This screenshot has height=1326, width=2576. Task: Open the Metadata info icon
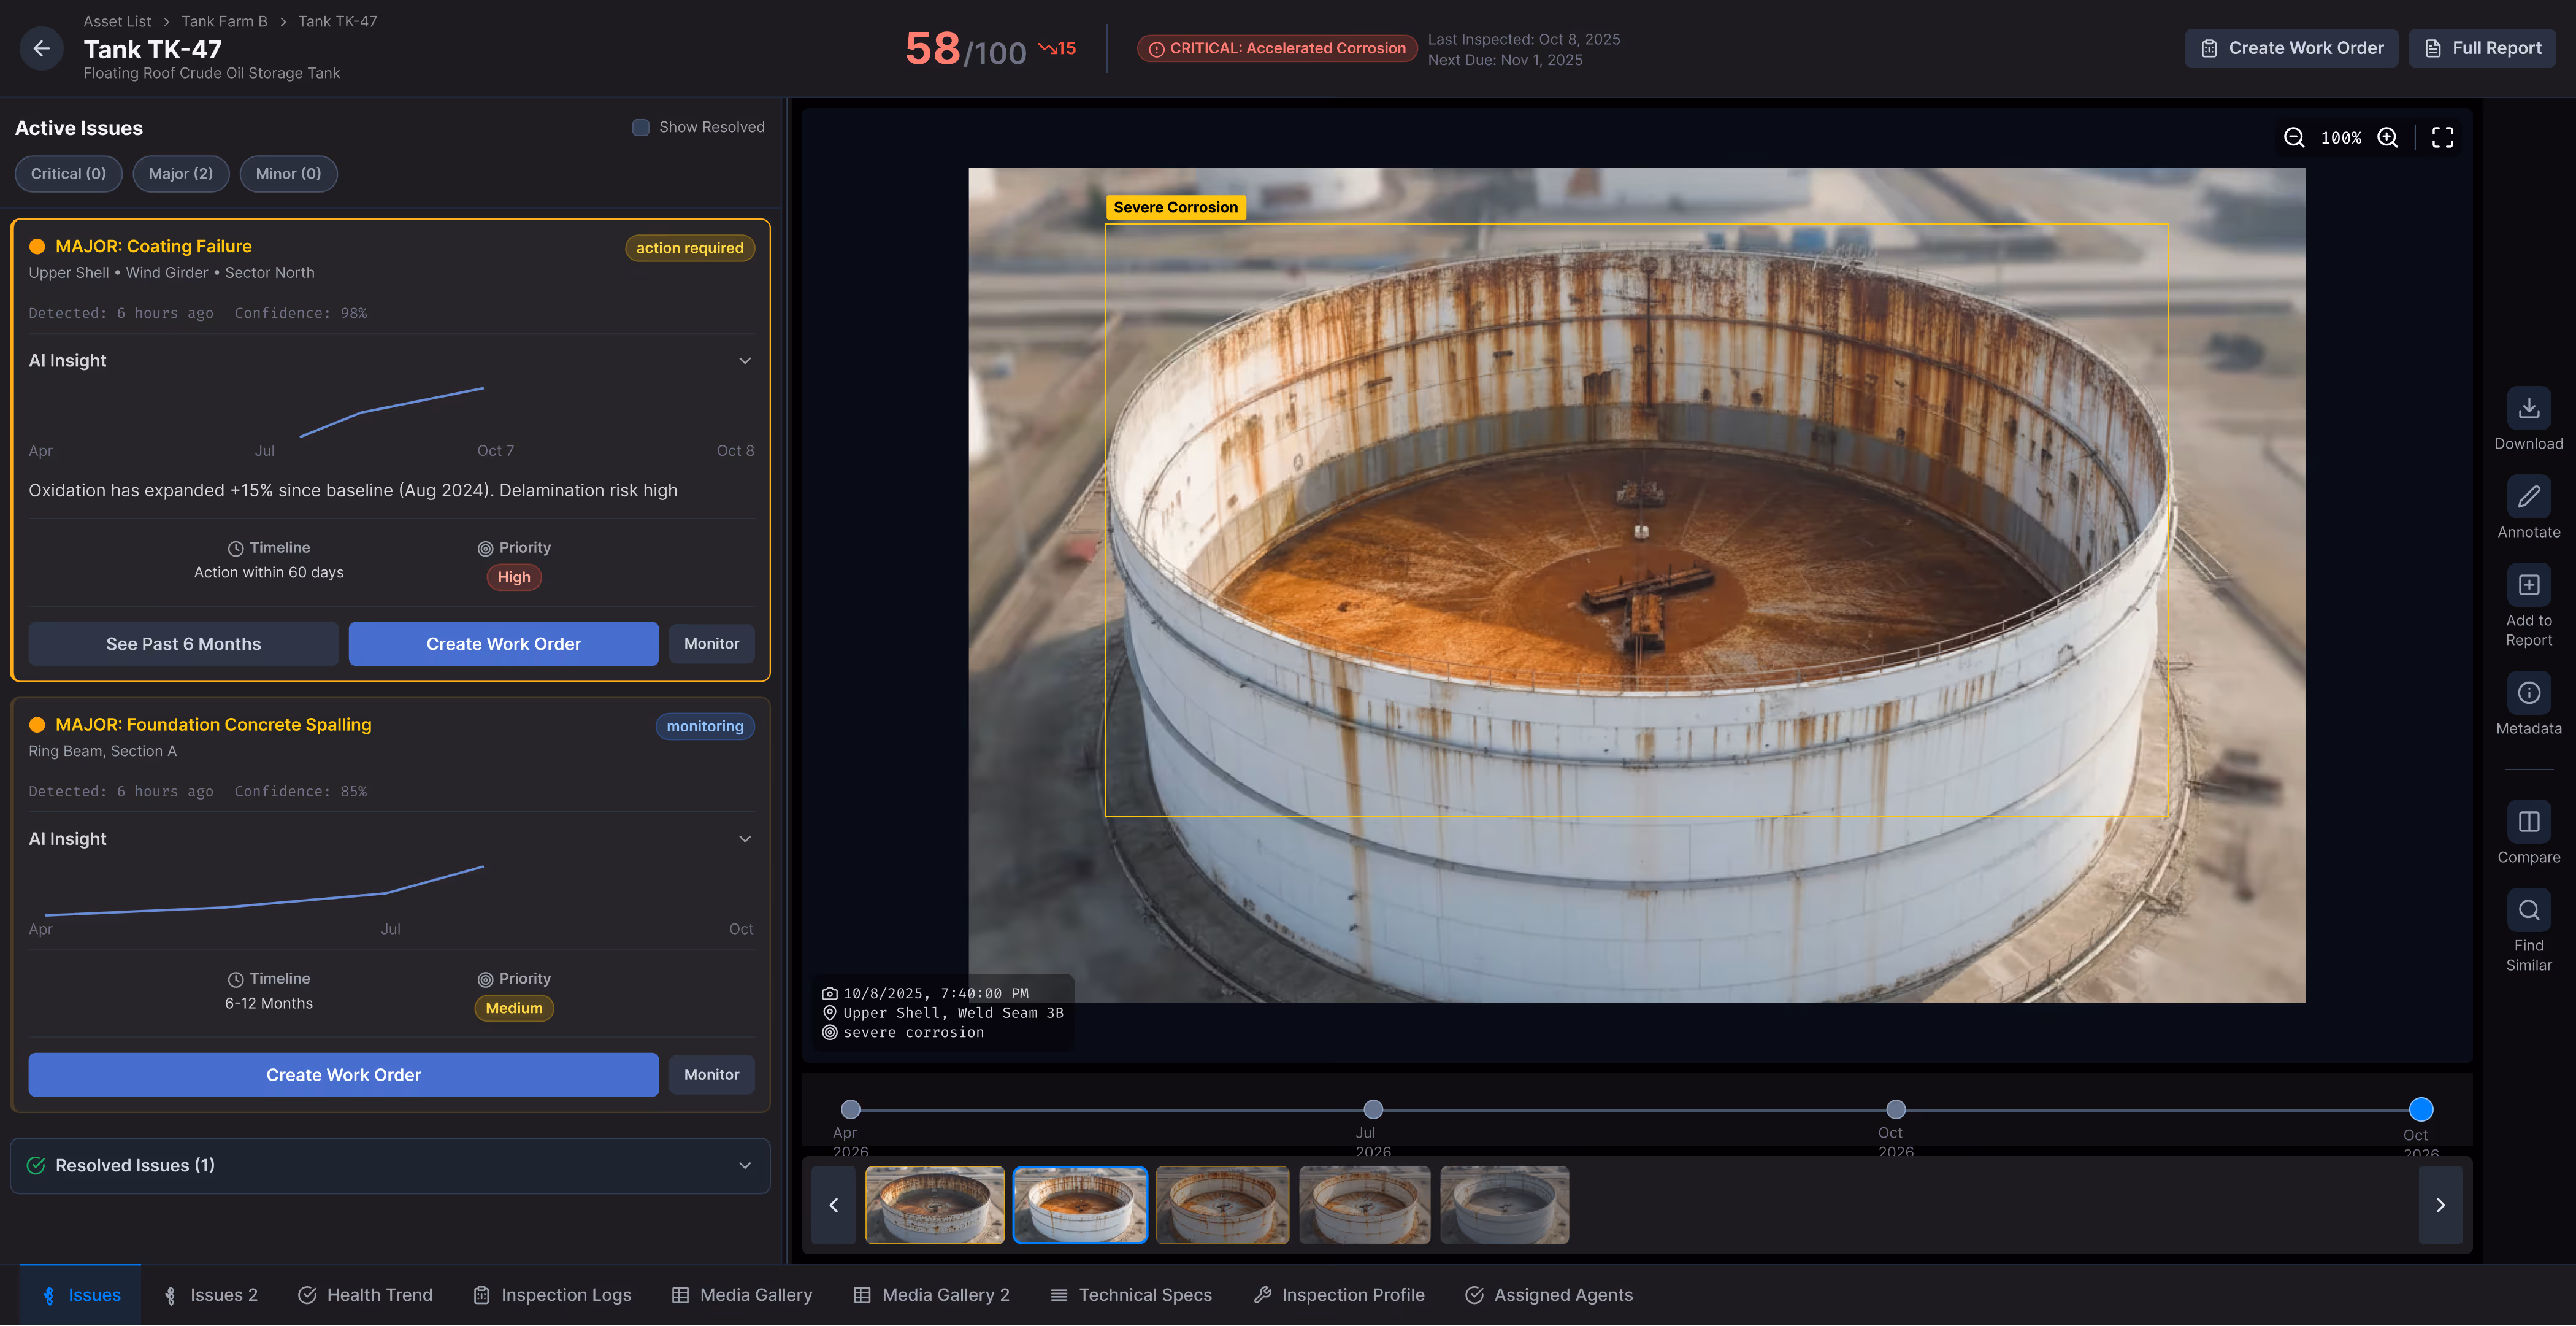pyautogui.click(x=2528, y=693)
